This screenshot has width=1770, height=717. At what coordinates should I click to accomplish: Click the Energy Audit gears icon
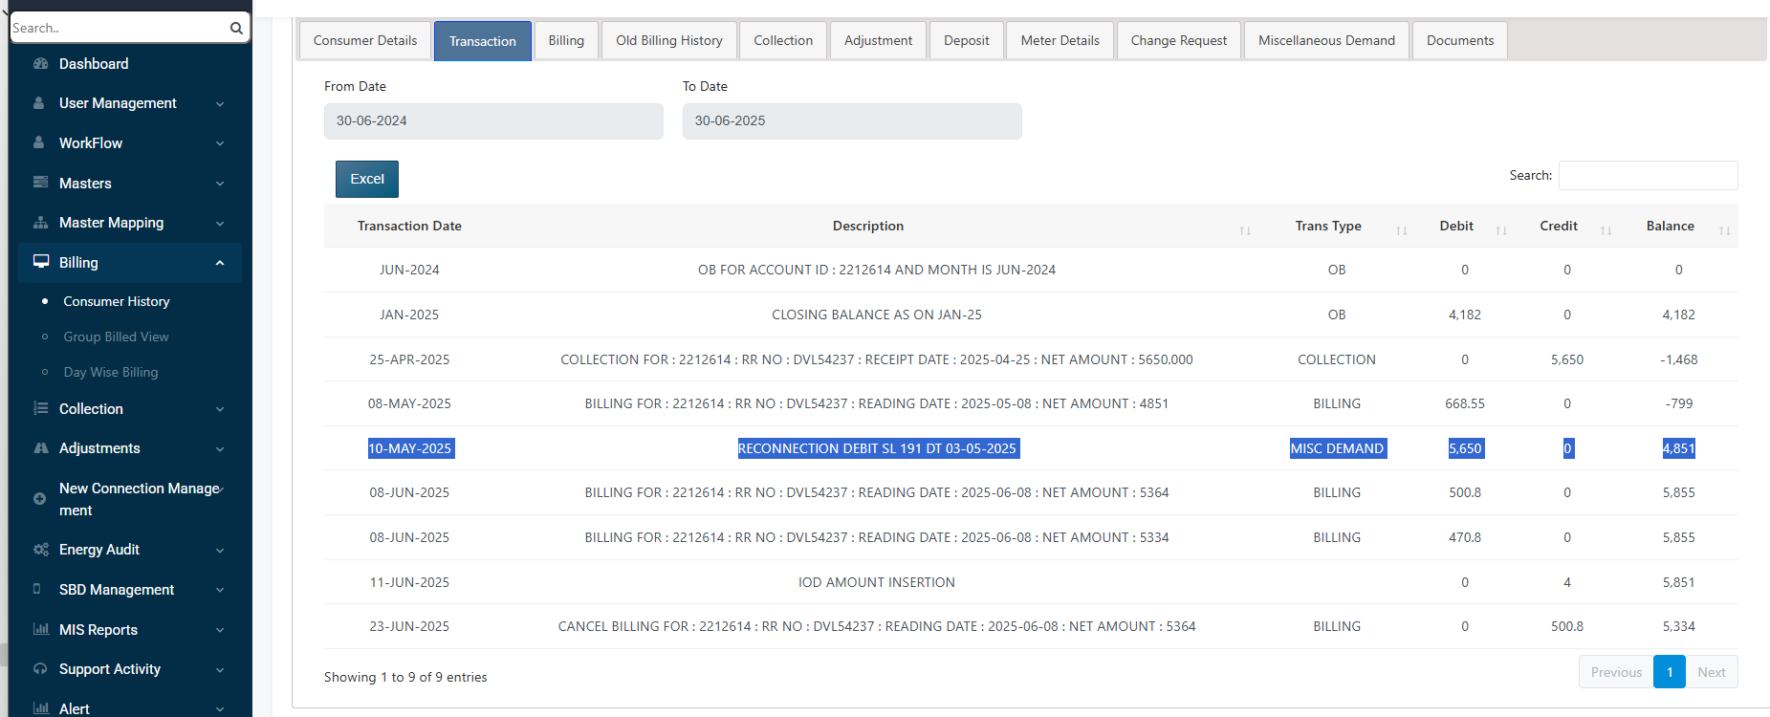pyautogui.click(x=40, y=550)
